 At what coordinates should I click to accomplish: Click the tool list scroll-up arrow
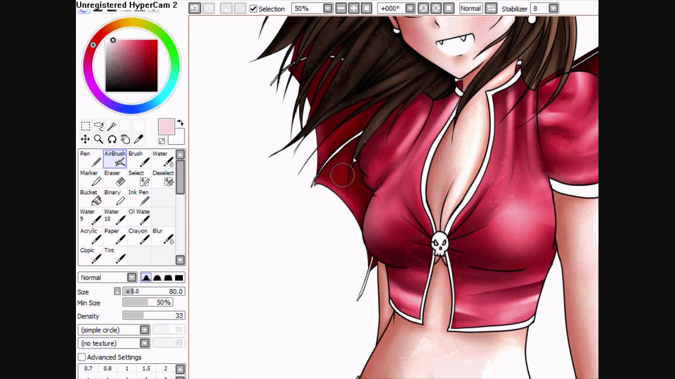[x=180, y=155]
